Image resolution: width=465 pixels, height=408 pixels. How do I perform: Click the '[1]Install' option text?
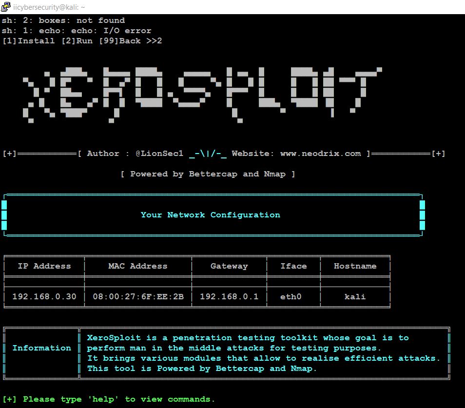click(x=28, y=41)
